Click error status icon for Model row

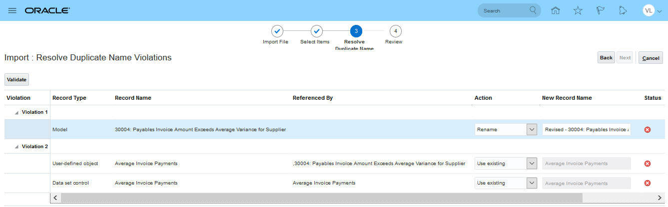pyautogui.click(x=648, y=130)
